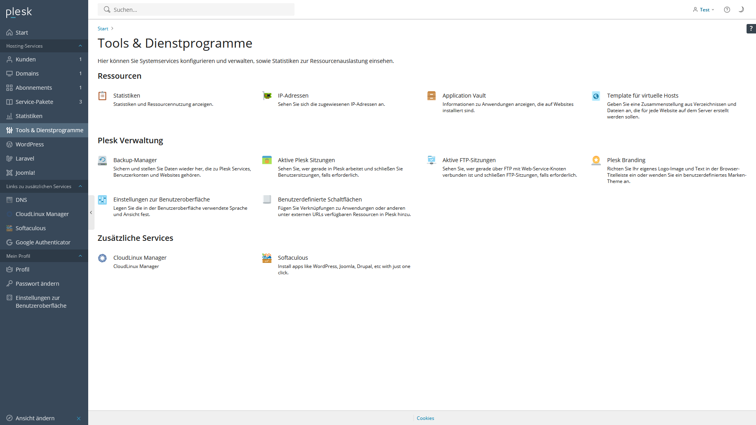Click into the Suchen search field

click(x=196, y=9)
